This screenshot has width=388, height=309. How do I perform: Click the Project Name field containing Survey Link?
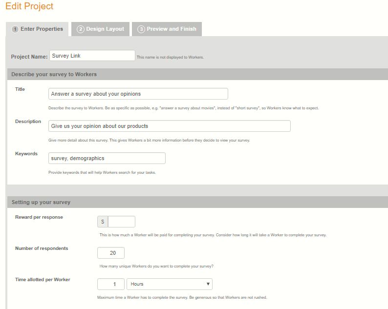(92, 56)
